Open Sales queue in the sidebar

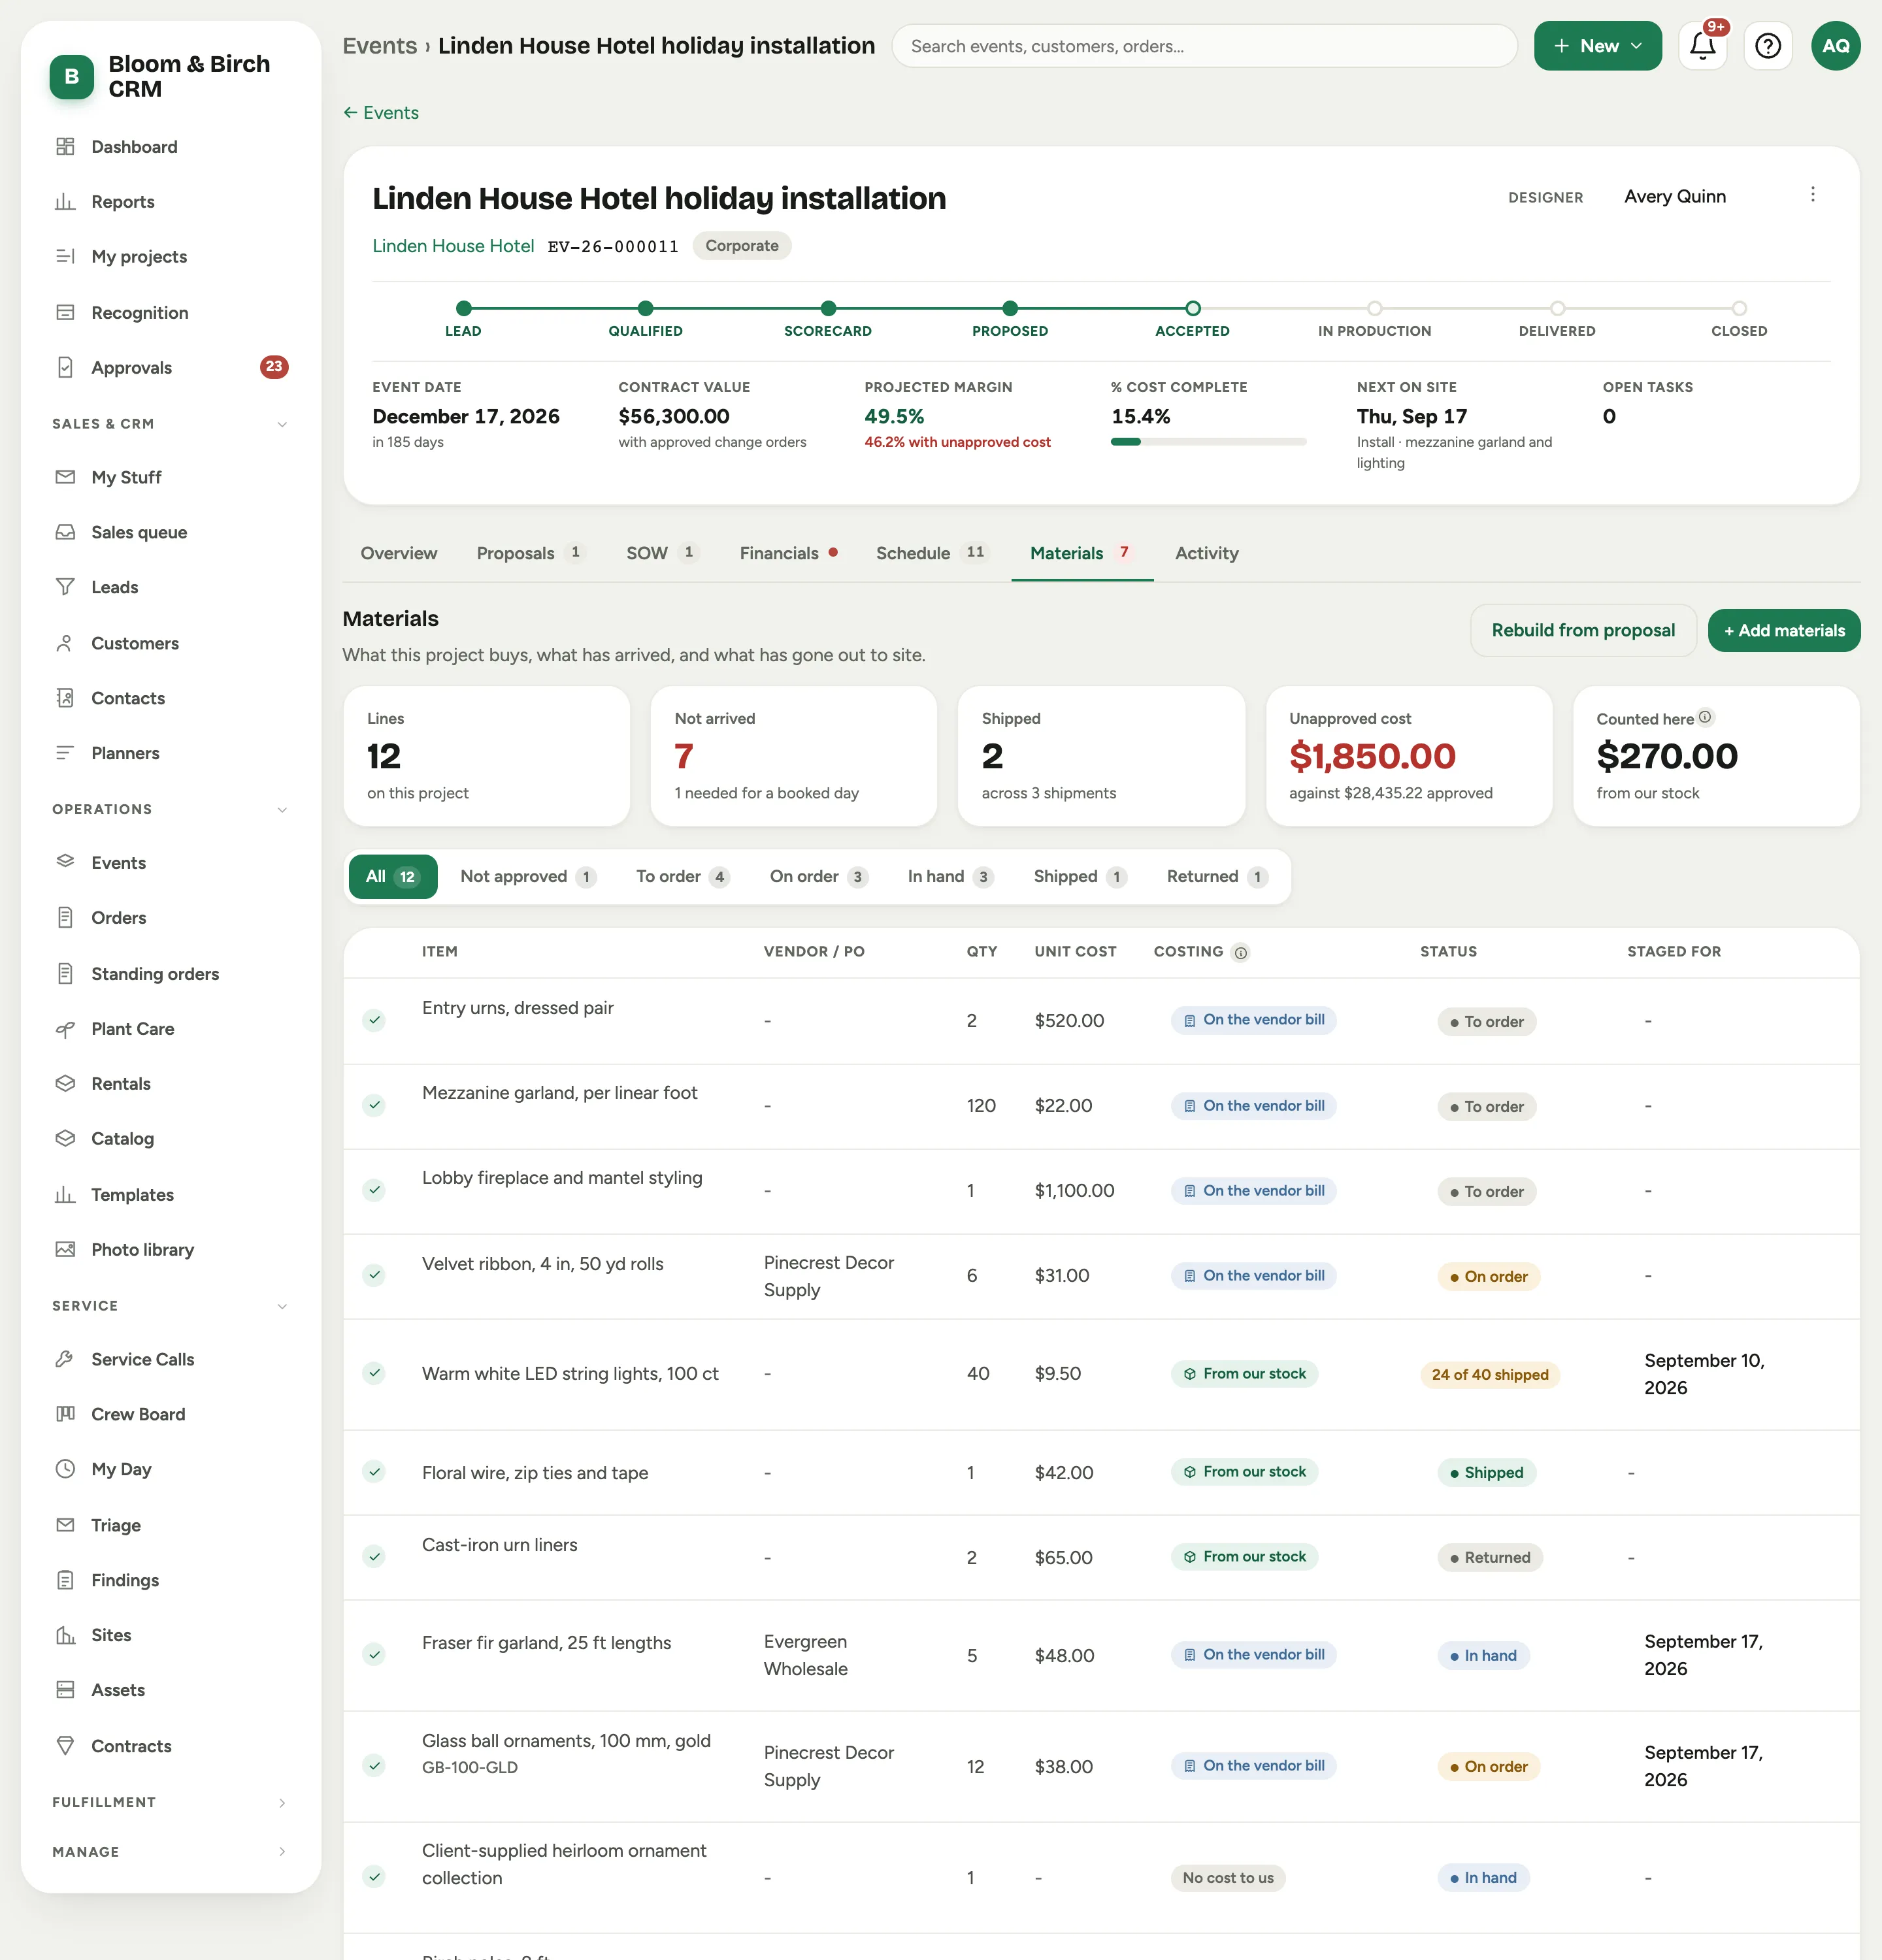(171, 532)
